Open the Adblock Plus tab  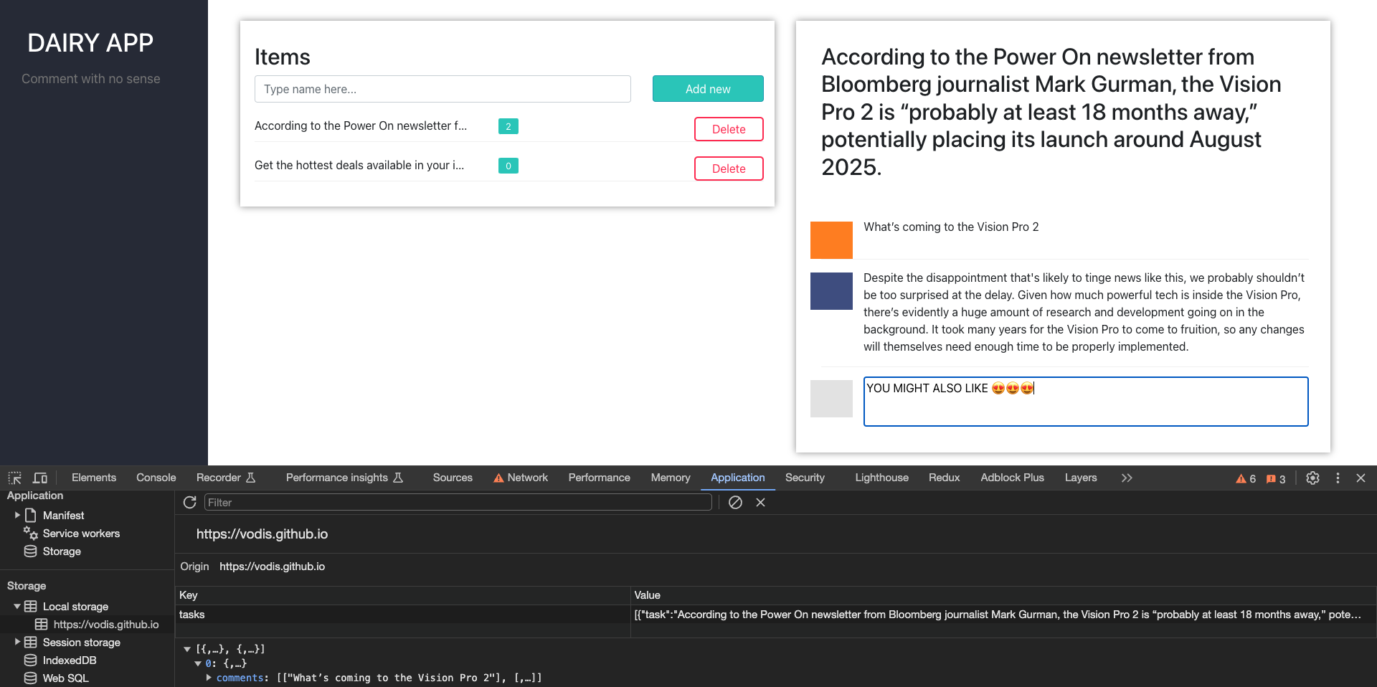(1012, 478)
